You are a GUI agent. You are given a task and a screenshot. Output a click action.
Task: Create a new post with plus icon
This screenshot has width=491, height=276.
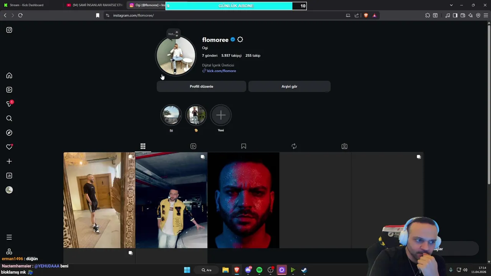pyautogui.click(x=9, y=161)
